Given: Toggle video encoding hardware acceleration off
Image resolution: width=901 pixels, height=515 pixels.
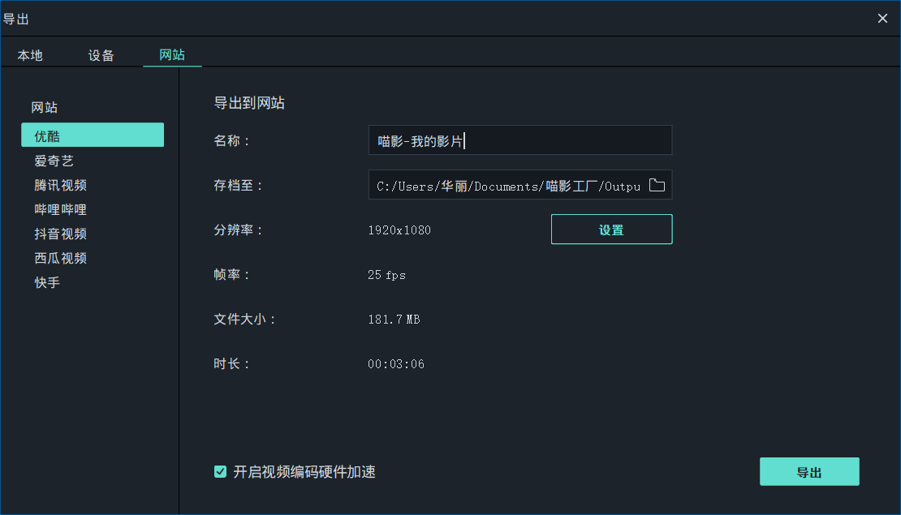Looking at the screenshot, I should pos(219,471).
